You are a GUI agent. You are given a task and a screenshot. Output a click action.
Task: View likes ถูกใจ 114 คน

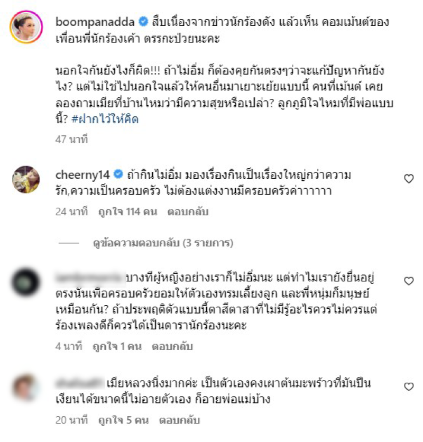[127, 211]
